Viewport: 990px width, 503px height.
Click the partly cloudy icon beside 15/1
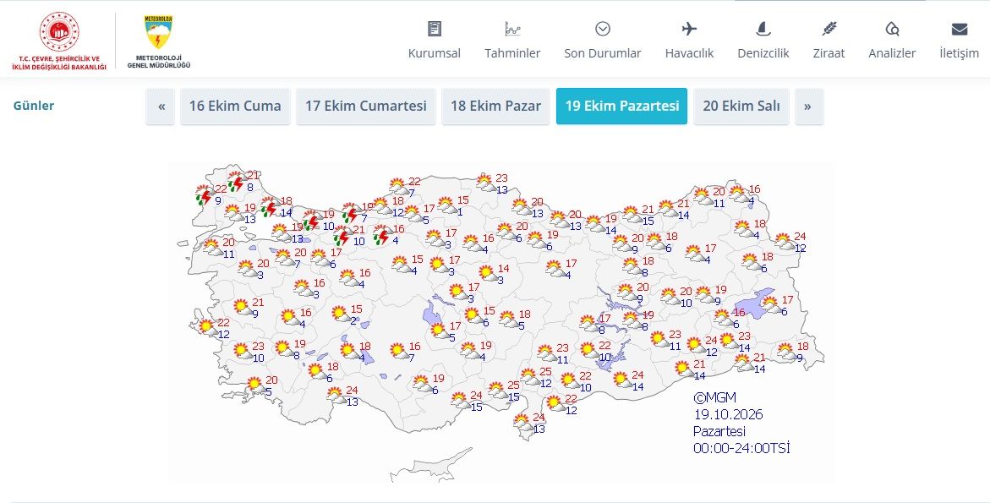point(447,205)
